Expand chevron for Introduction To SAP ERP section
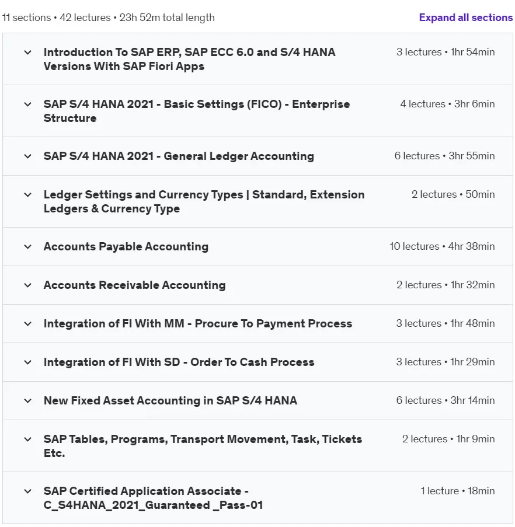 point(28,53)
